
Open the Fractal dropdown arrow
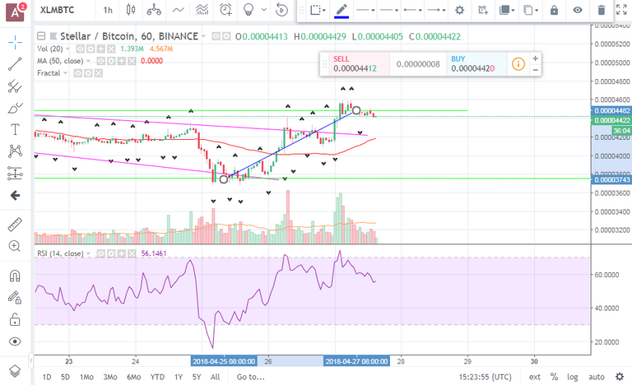click(65, 73)
